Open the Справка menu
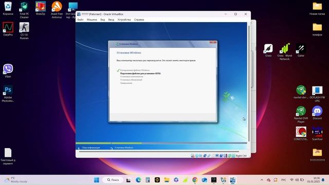Image resolution: width=329 pixels, height=185 pixels. pos(139,20)
